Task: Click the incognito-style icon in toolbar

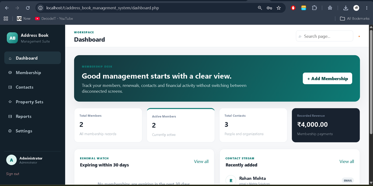Action: tap(330, 8)
